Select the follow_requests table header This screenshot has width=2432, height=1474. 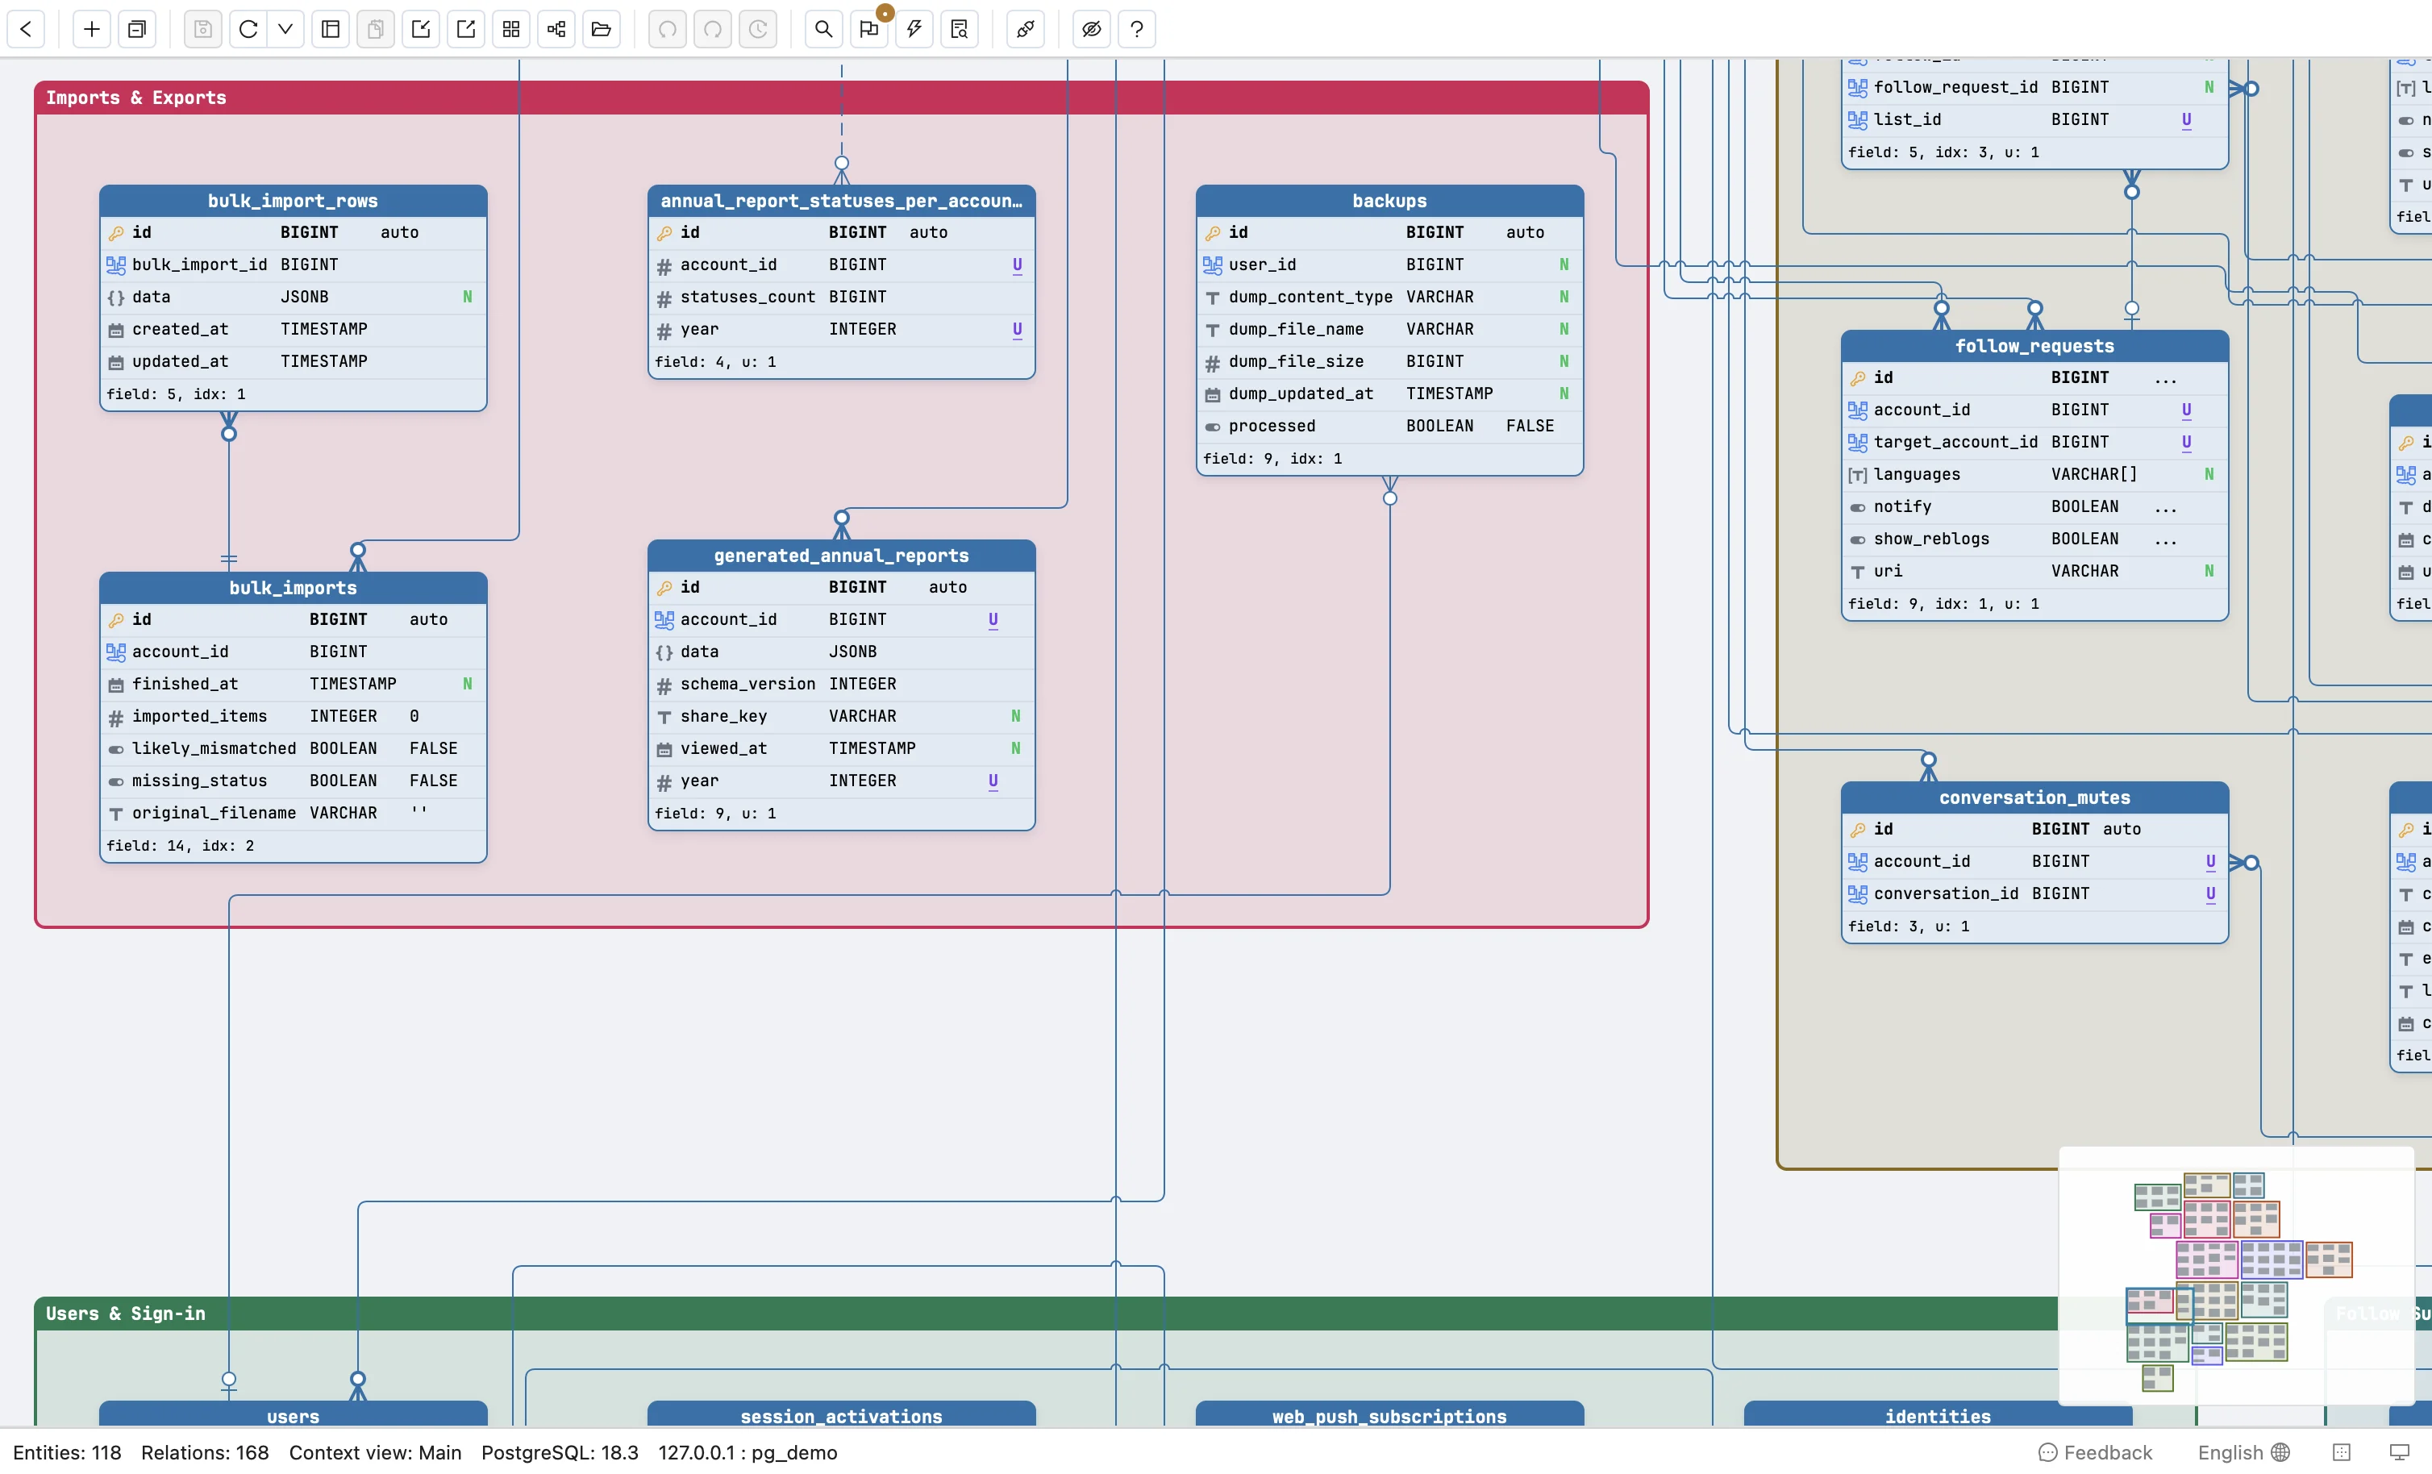[x=2034, y=346]
